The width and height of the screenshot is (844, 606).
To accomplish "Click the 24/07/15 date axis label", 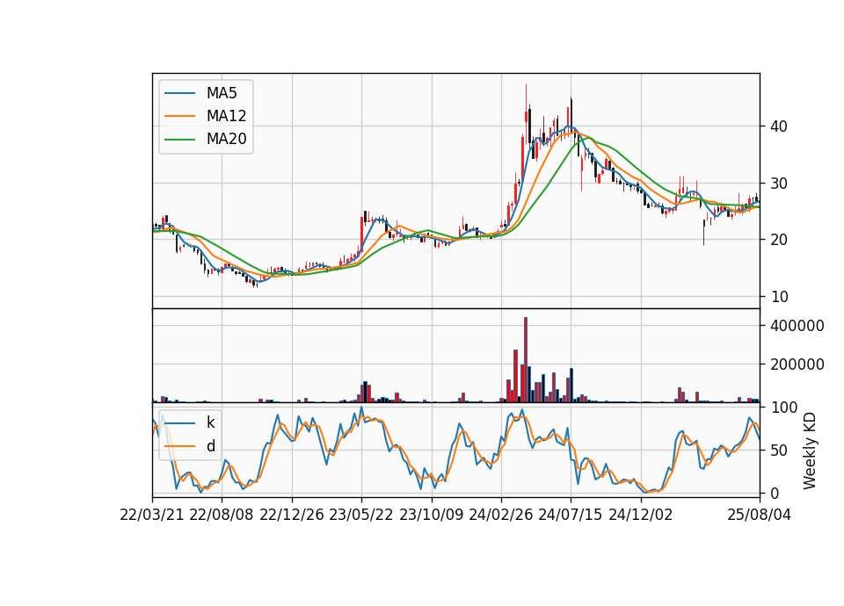I will [571, 515].
